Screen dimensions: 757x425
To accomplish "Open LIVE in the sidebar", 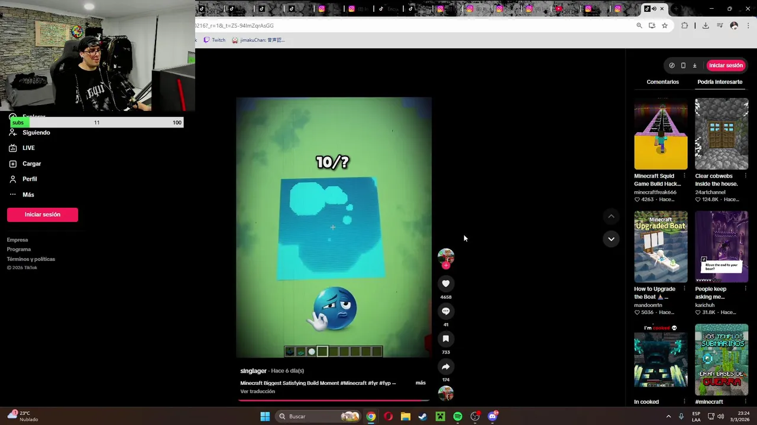I will (28, 148).
